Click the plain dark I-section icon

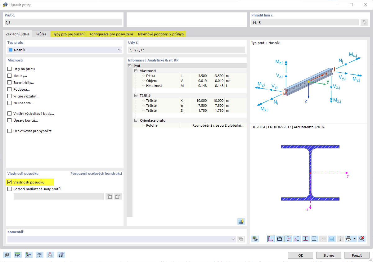pos(314,239)
